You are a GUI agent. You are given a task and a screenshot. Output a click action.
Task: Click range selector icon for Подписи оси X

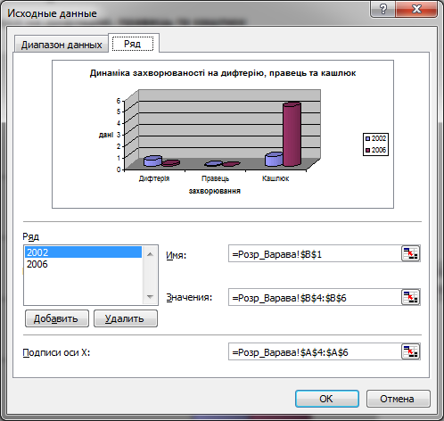tap(410, 351)
